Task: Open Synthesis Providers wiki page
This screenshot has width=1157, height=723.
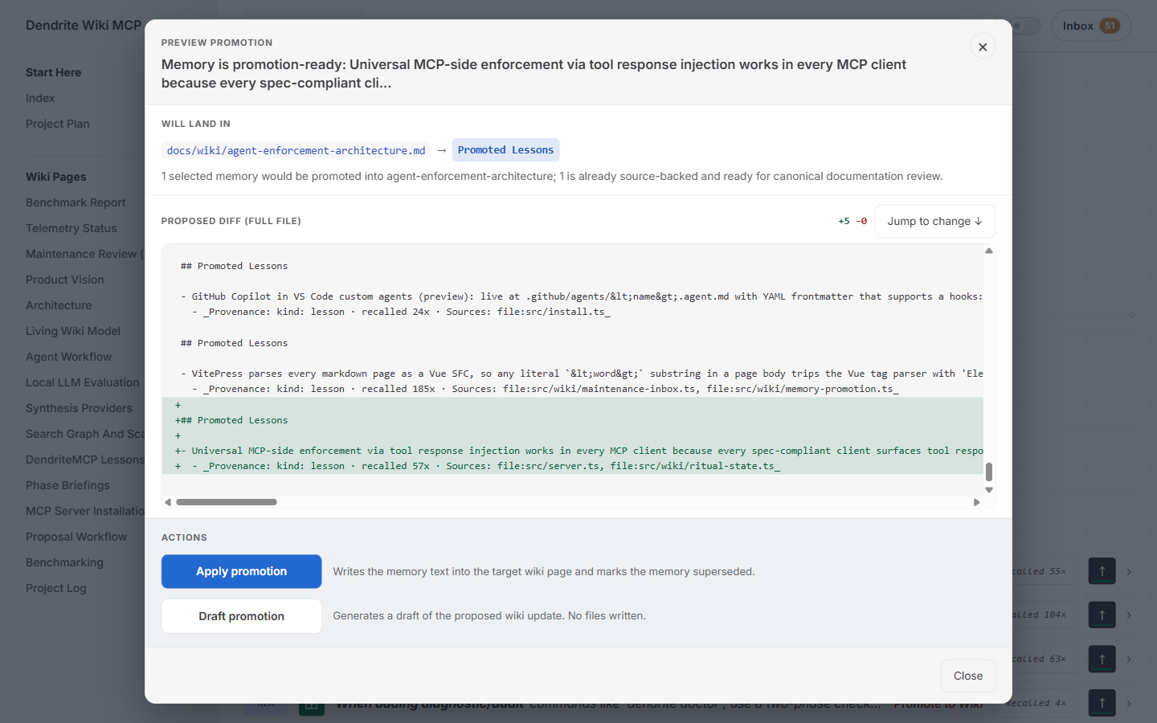Action: point(79,408)
